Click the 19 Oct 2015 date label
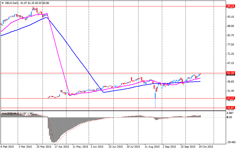The image size is (237, 149). (x=206, y=146)
